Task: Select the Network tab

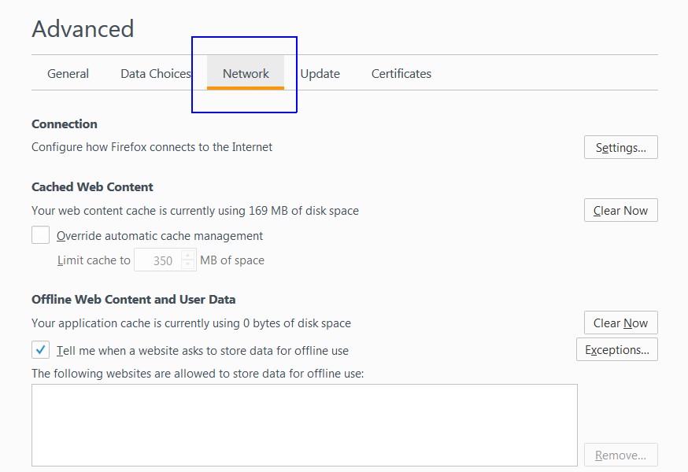Action: pos(246,73)
